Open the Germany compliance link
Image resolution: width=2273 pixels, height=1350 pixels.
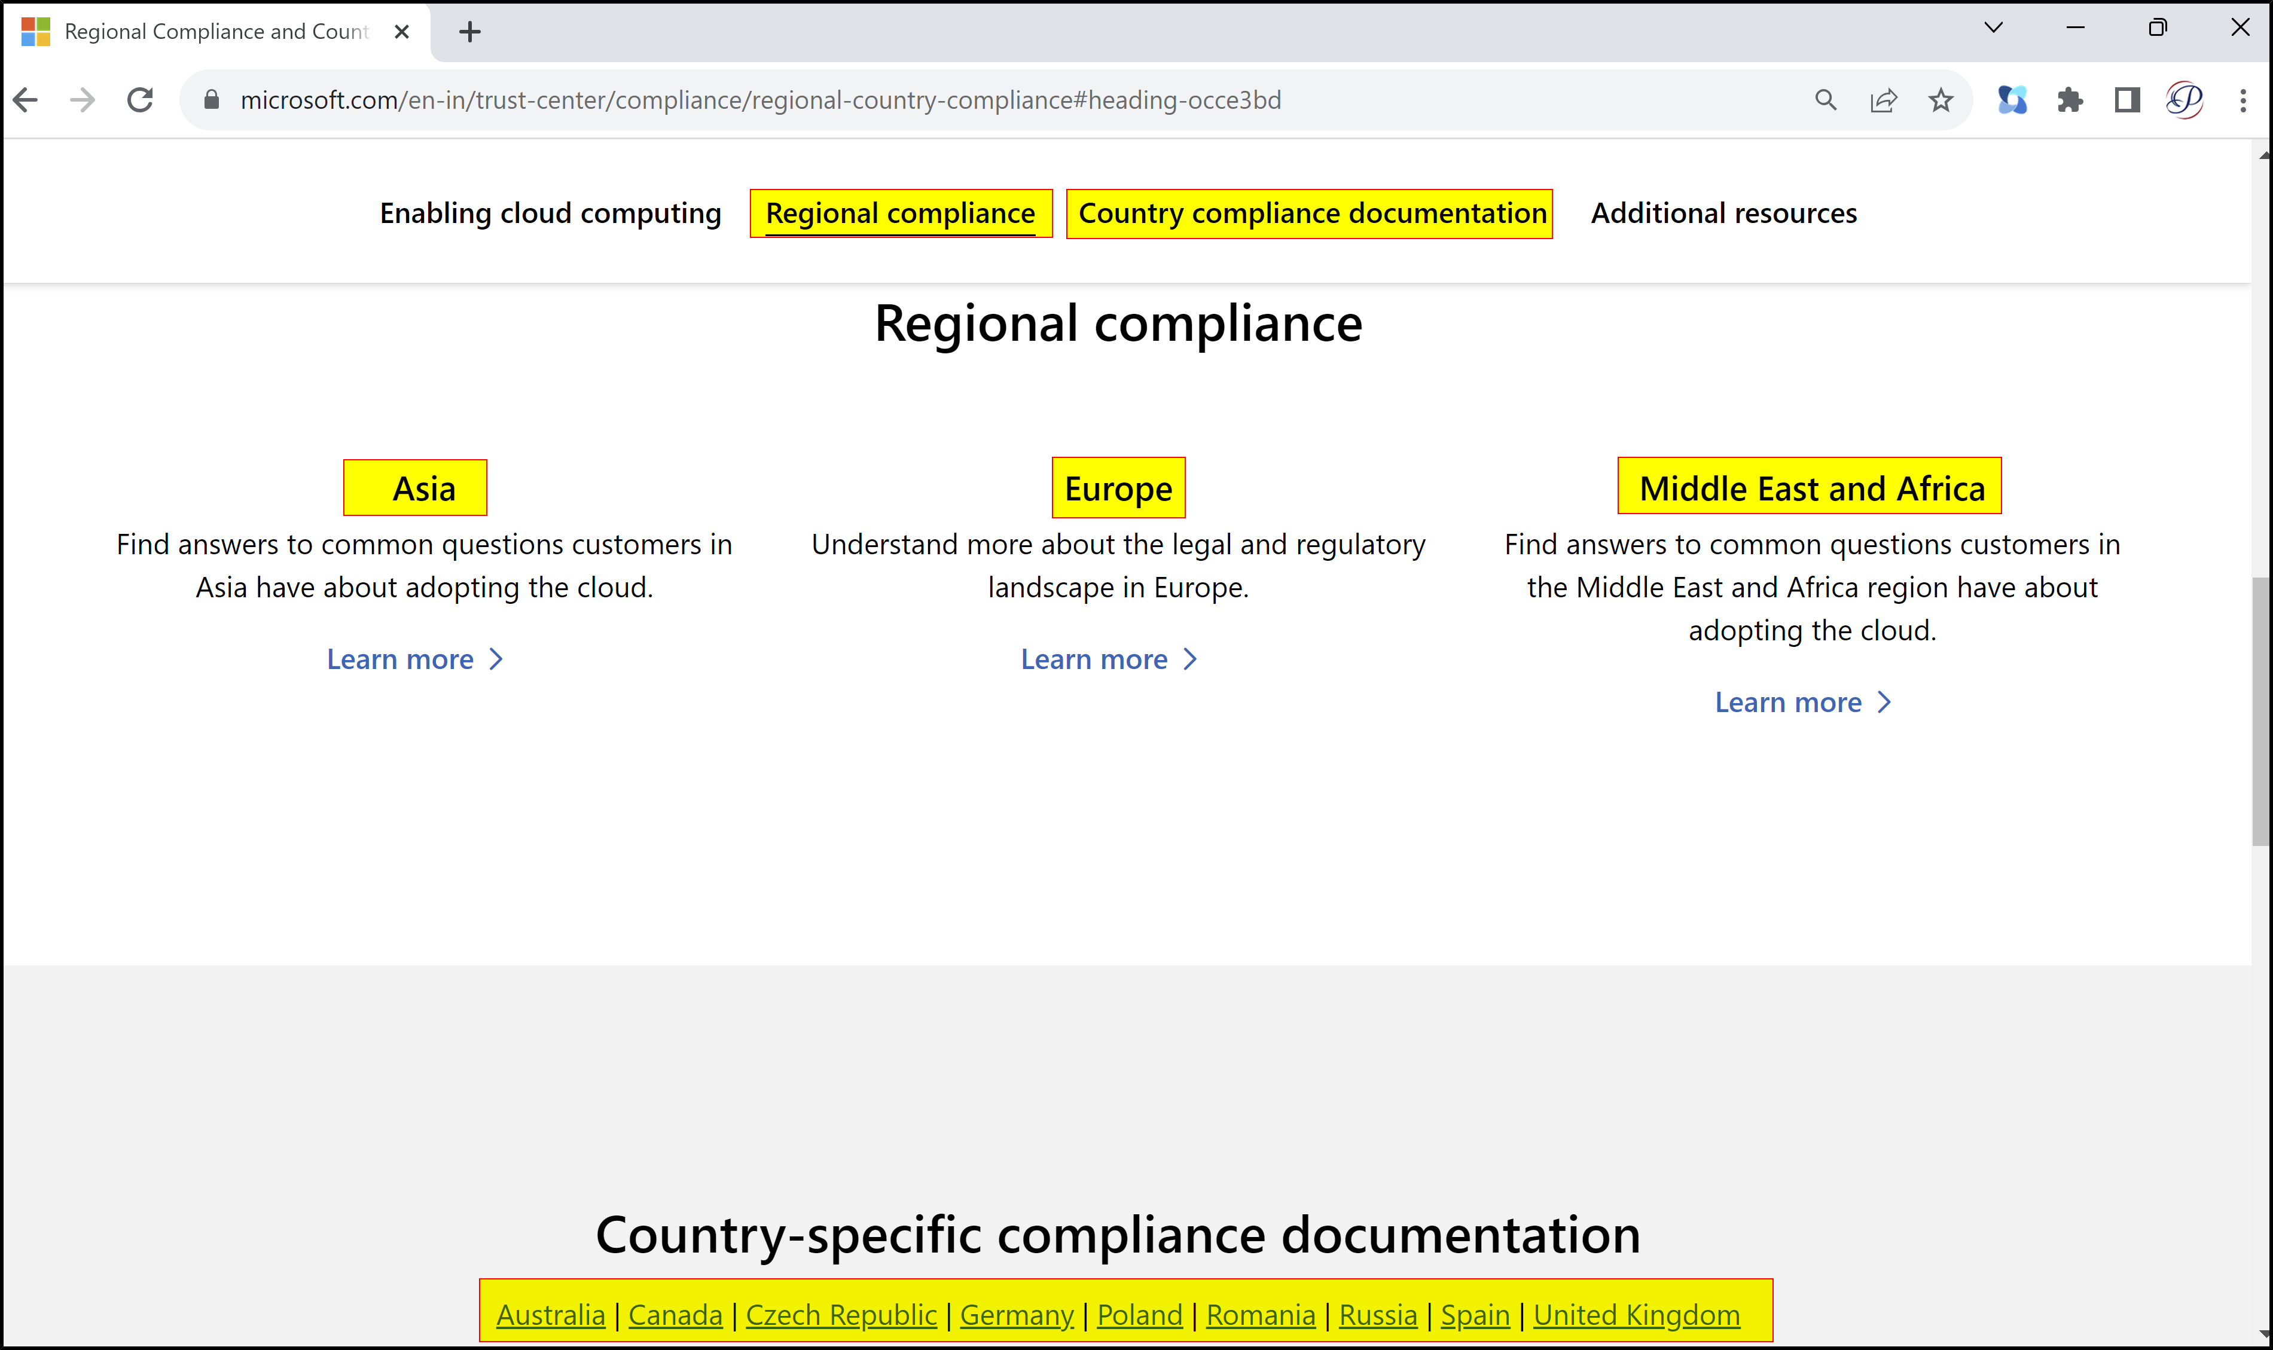click(x=1017, y=1315)
